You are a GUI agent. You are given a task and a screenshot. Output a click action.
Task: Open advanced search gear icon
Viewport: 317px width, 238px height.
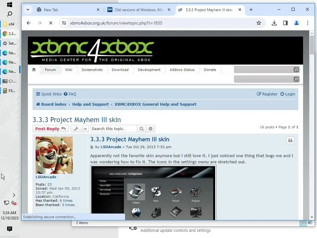coord(150,129)
